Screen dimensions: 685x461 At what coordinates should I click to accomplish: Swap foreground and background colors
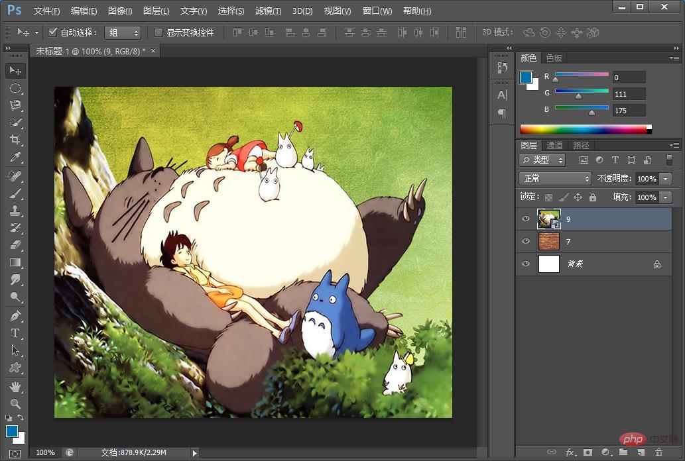click(21, 417)
